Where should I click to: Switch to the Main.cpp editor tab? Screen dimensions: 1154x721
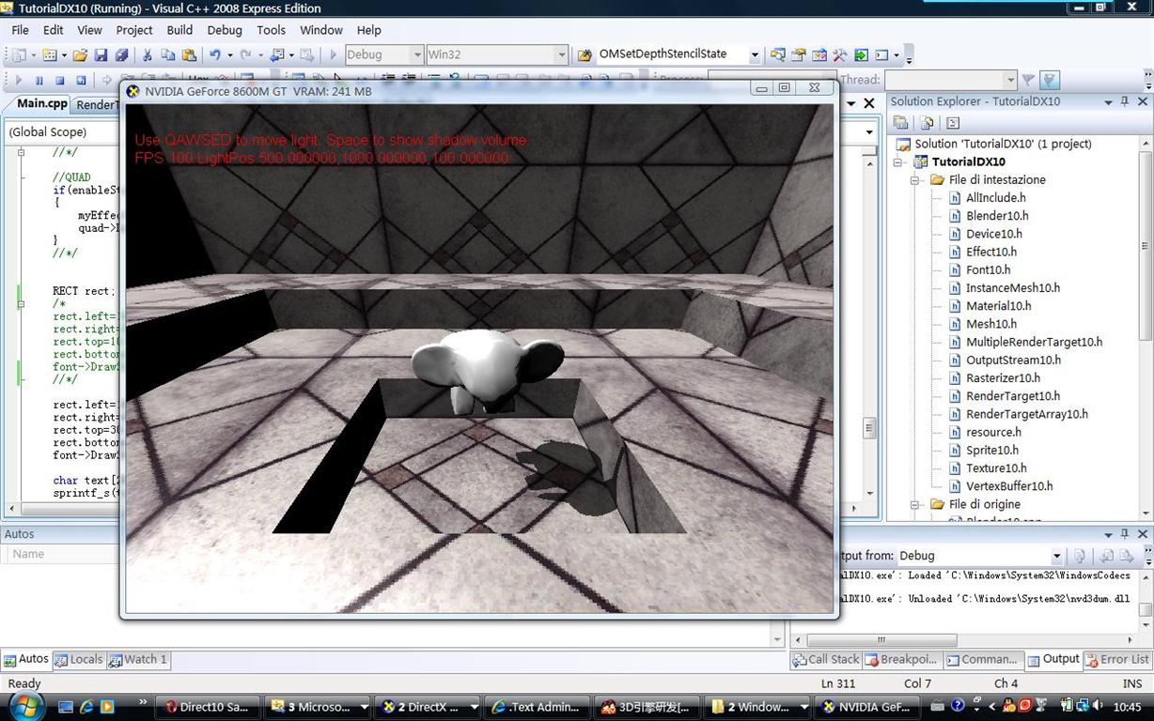click(42, 103)
